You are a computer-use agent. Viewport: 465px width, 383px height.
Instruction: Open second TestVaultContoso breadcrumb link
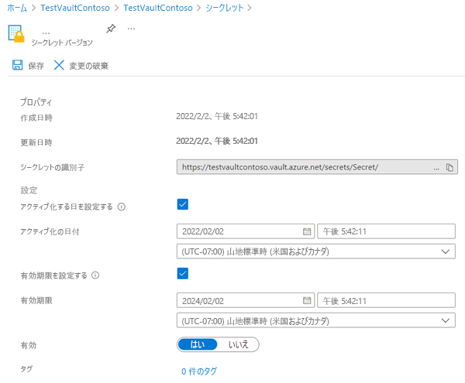158,8
